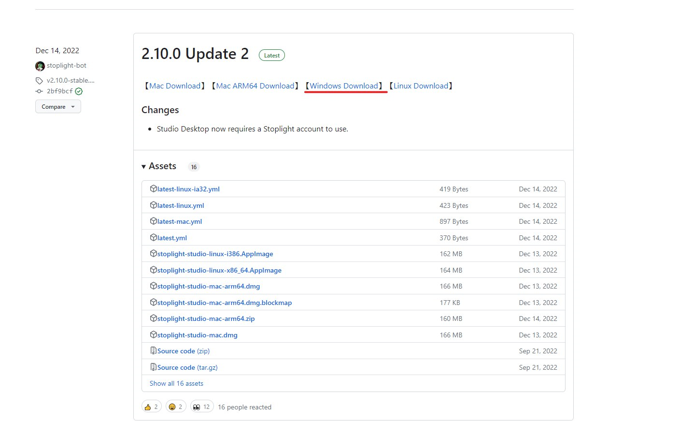Click the '177 KB' size value
The image size is (694, 421).
pos(450,303)
